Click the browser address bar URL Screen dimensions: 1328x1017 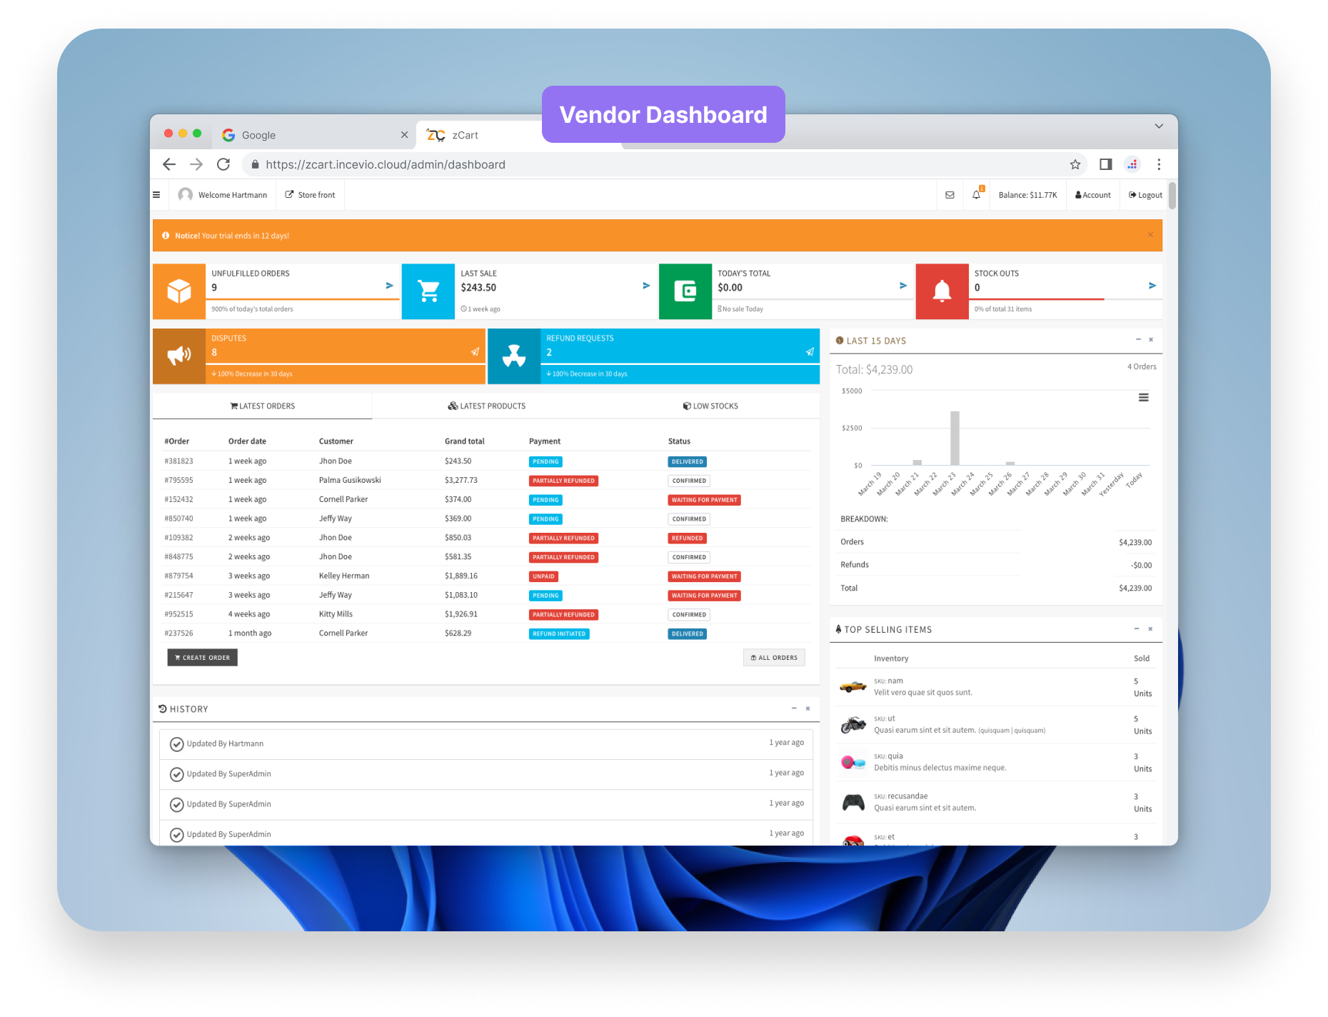386,165
